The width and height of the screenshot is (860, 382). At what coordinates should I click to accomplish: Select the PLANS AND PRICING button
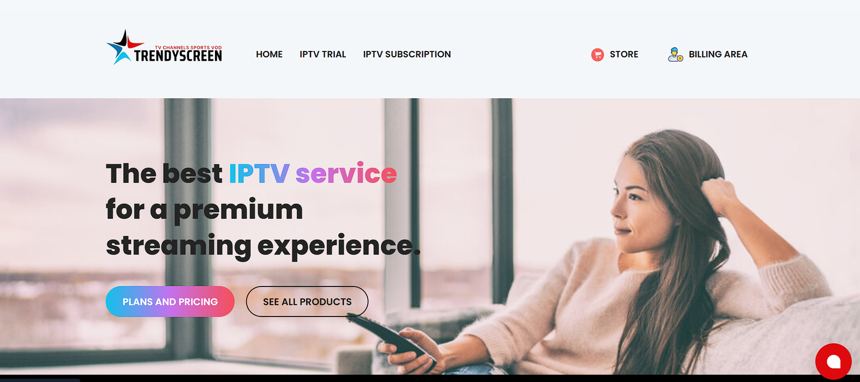pyautogui.click(x=170, y=302)
